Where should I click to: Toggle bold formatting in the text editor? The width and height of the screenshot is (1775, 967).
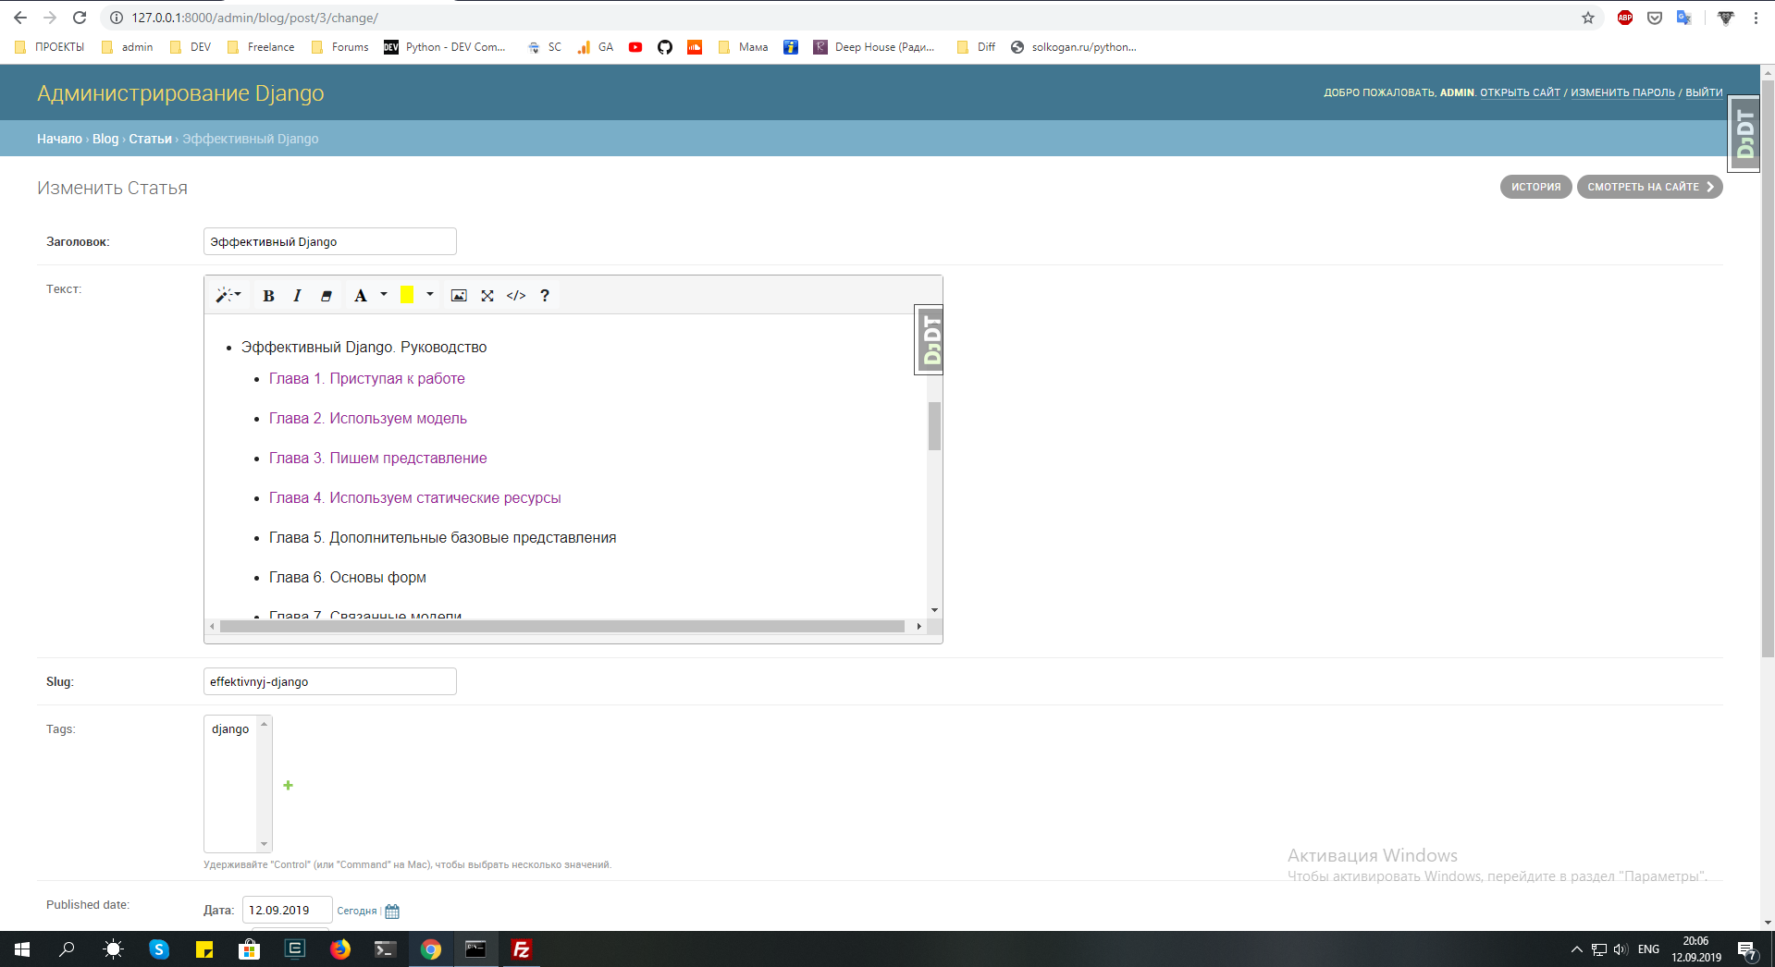[268, 296]
